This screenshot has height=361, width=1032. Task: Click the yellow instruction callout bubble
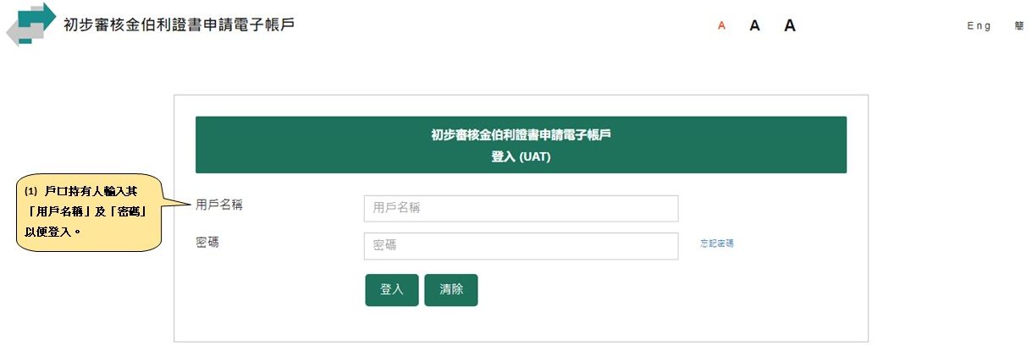tap(88, 212)
